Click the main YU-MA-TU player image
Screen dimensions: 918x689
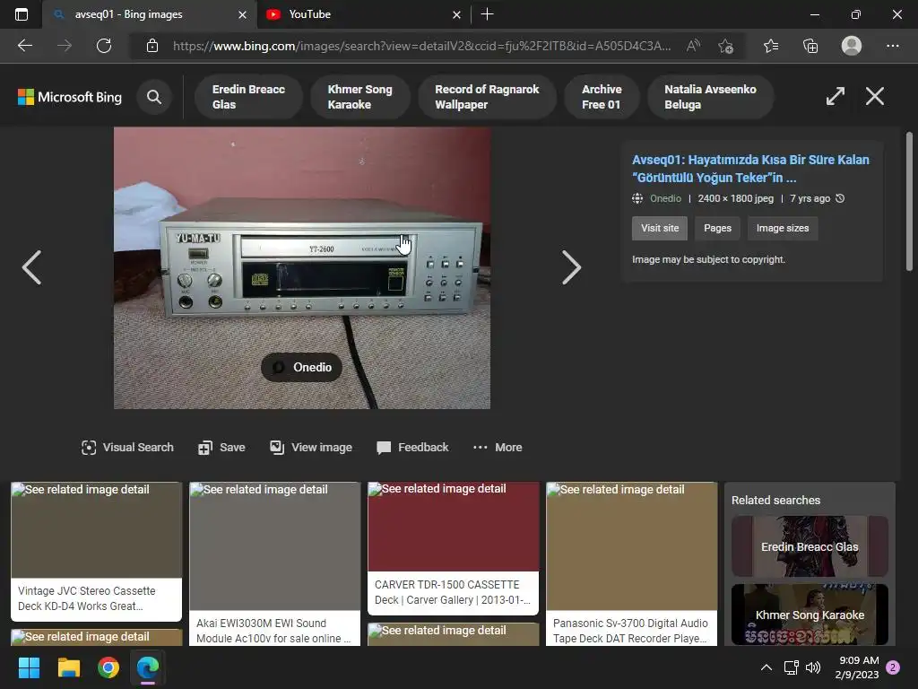point(302,267)
